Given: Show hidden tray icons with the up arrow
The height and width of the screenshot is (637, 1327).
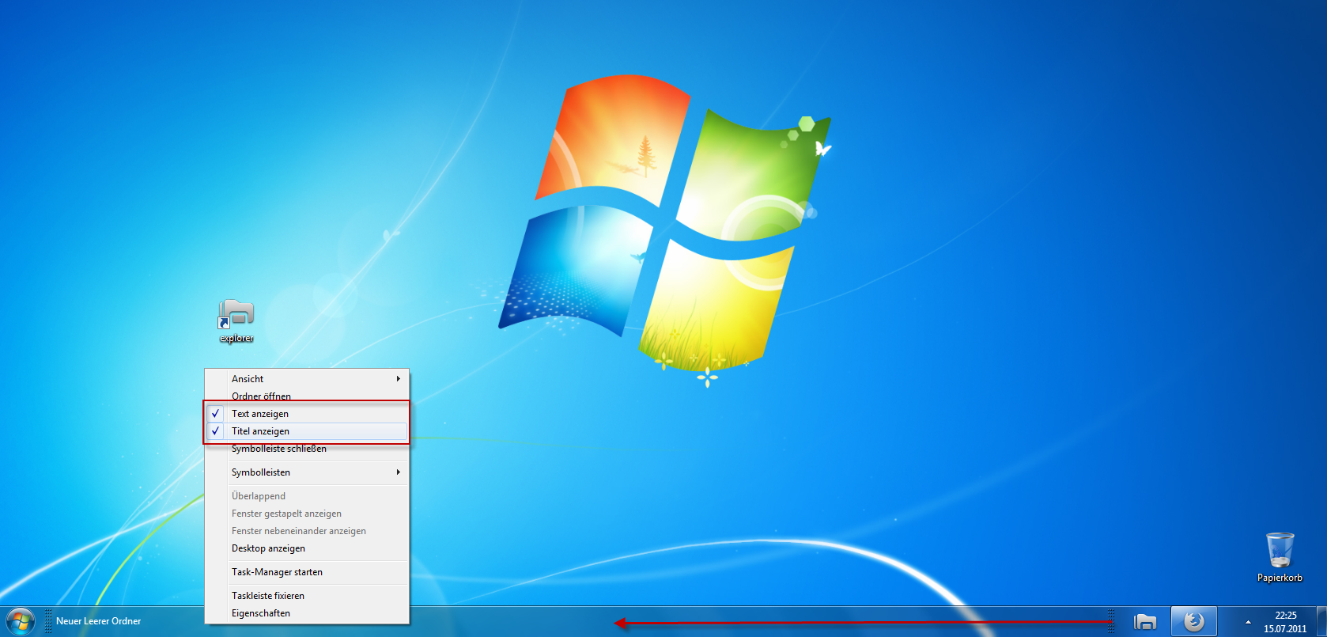Looking at the screenshot, I should [x=1248, y=622].
